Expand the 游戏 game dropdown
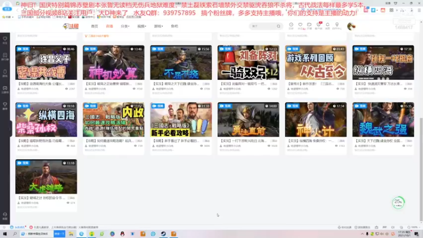423x238 pixels. pos(158,26)
